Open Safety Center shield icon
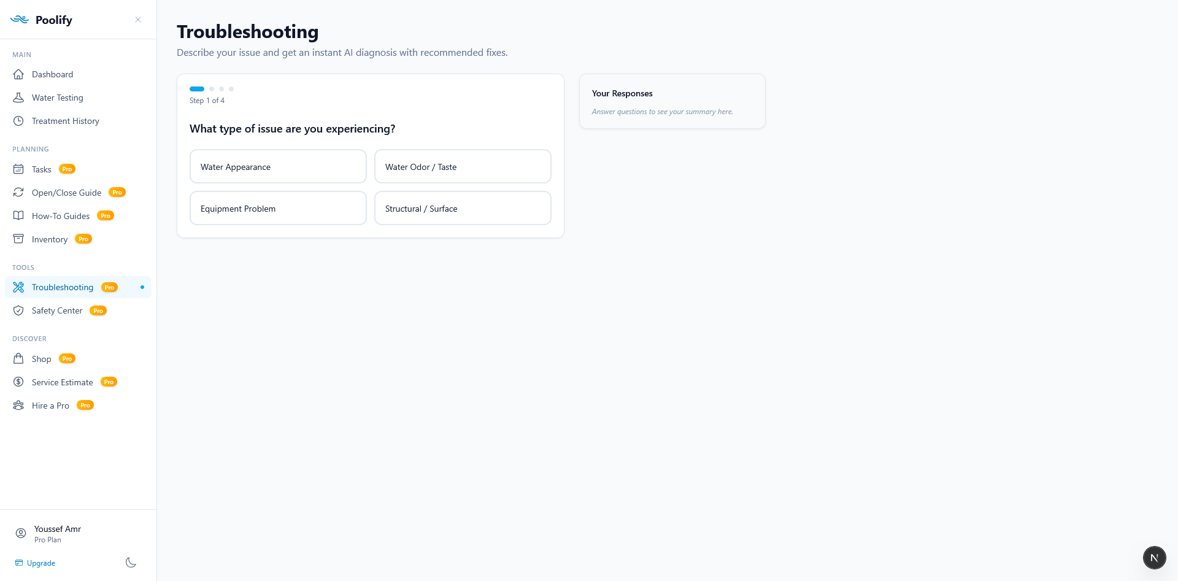This screenshot has width=1178, height=581. [x=19, y=310]
